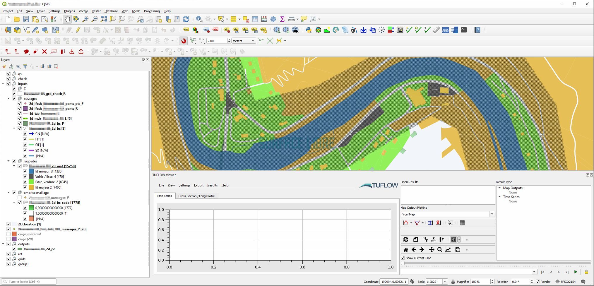Screen dimensions: 594x286
Task: Open the From Map plotting dropdown
Action: click(492, 214)
